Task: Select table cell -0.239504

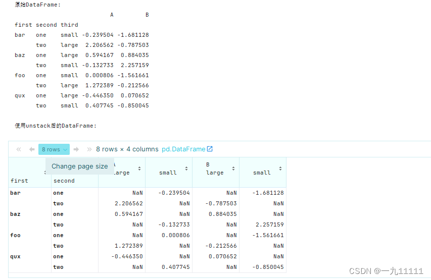Action: pos(174,193)
